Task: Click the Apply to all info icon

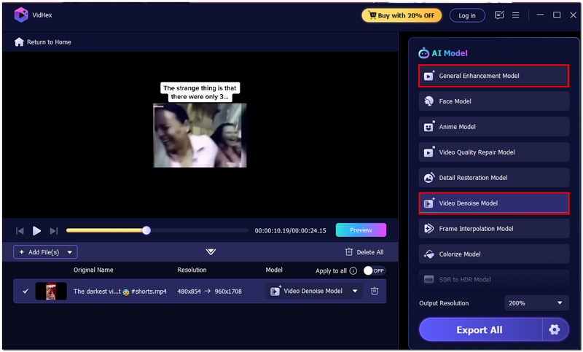Action: [353, 270]
